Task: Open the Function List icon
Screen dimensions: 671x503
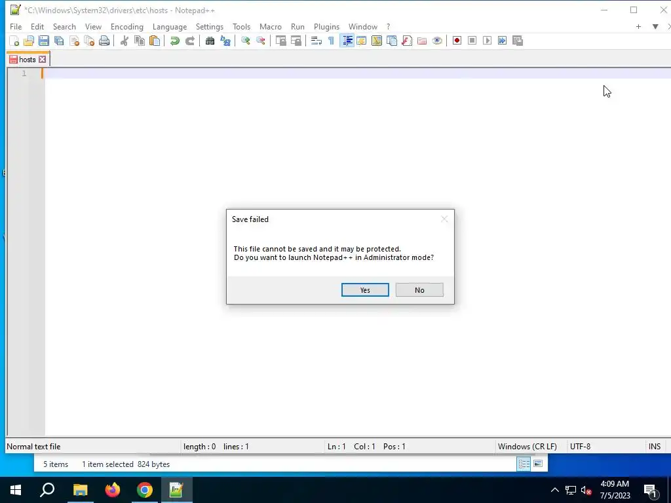Action: click(x=406, y=41)
